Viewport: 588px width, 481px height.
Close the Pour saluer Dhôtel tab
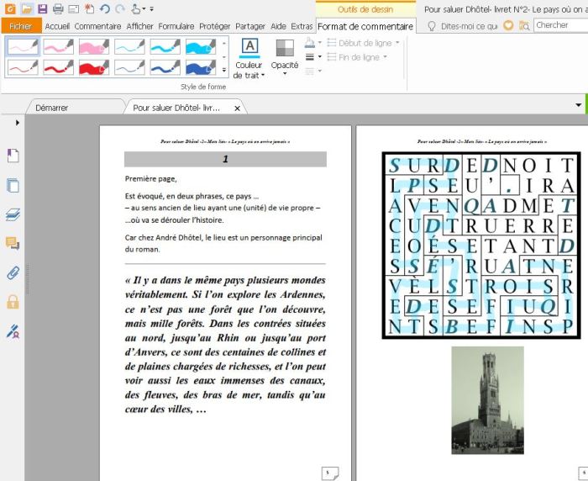click(237, 108)
